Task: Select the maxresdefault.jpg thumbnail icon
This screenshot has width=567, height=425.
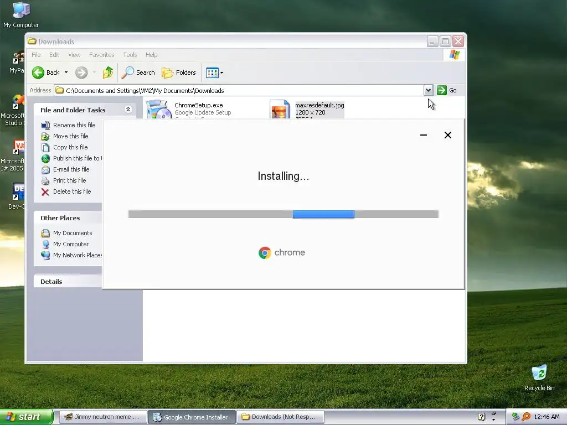Action: (x=280, y=110)
